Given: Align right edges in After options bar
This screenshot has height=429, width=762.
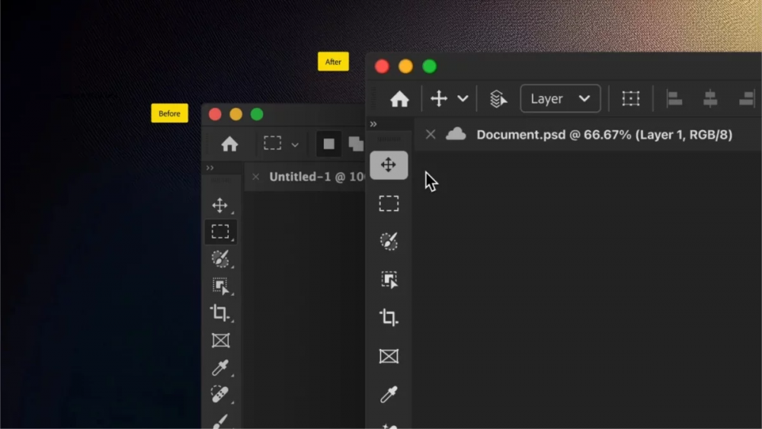Looking at the screenshot, I should [x=747, y=98].
